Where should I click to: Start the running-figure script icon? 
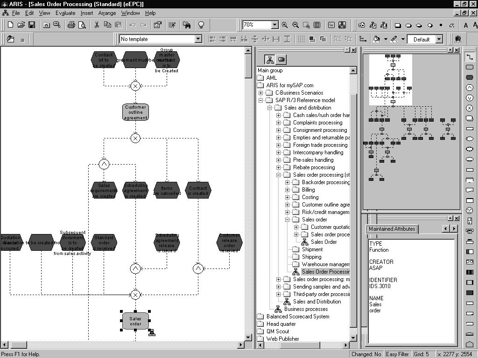coord(172,25)
